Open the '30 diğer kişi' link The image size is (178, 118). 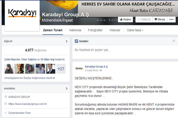(x=47, y=59)
